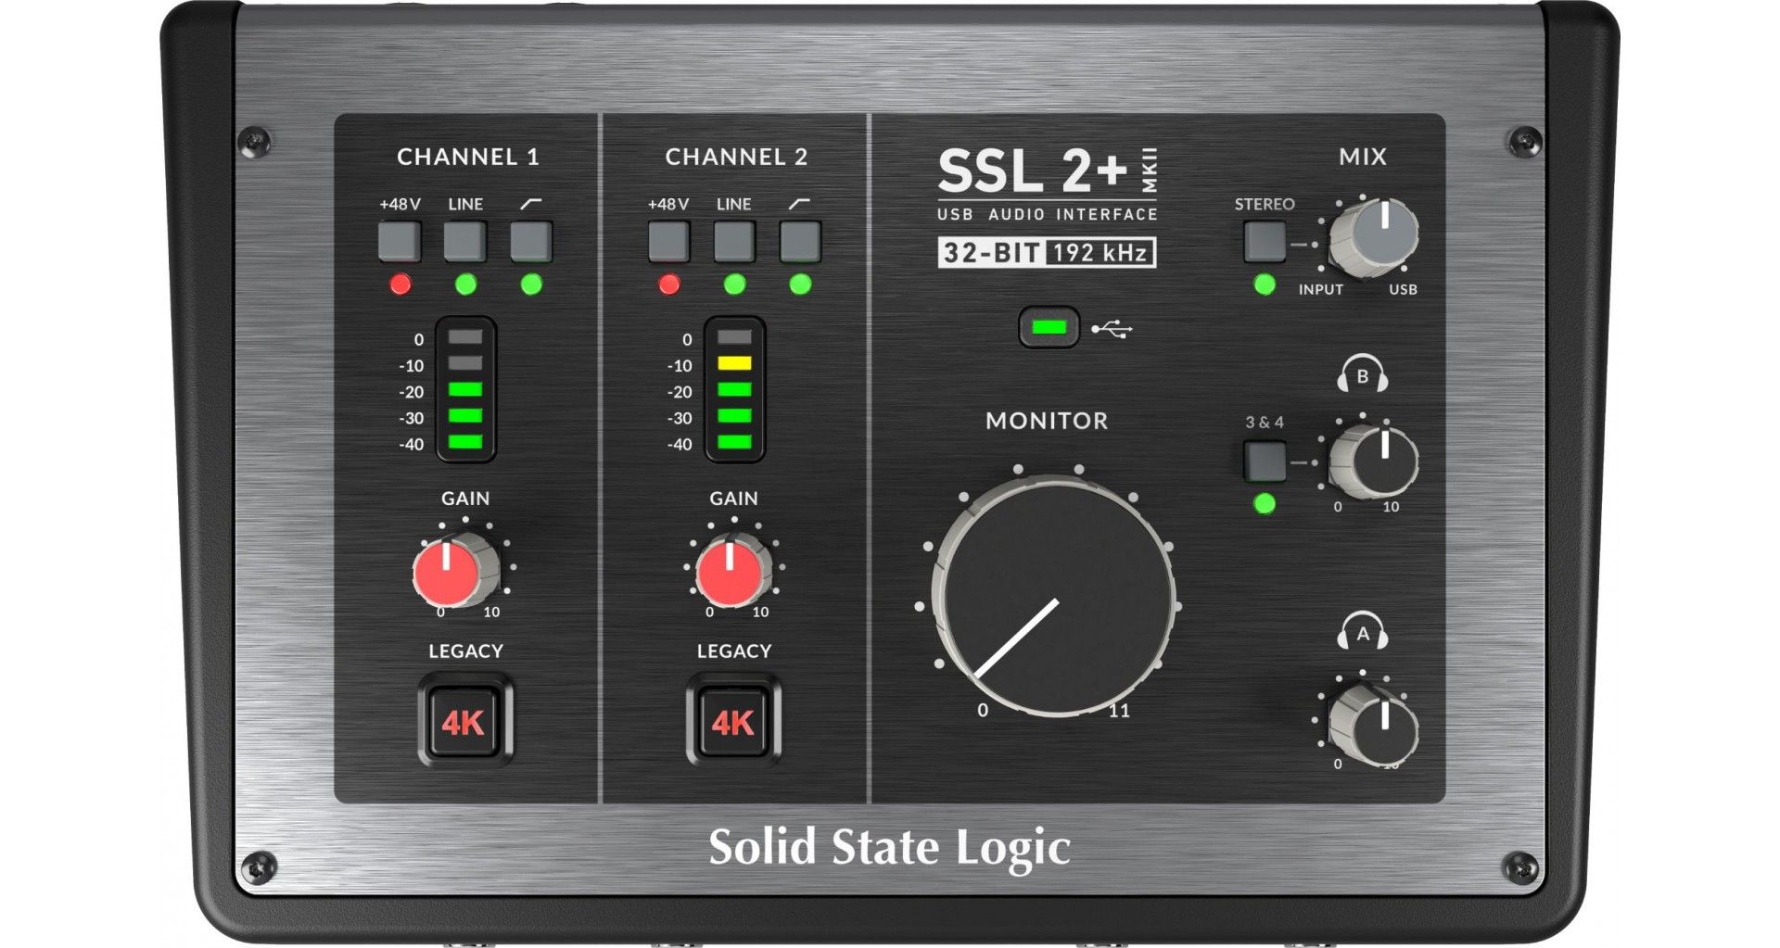
Task: Select the high-pass filter button on Channel 2
Action: tap(799, 242)
